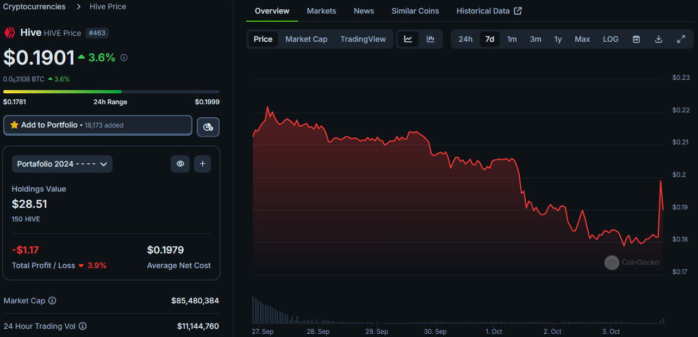
Task: Open the price info icon beside 3.6%
Action: (124, 58)
